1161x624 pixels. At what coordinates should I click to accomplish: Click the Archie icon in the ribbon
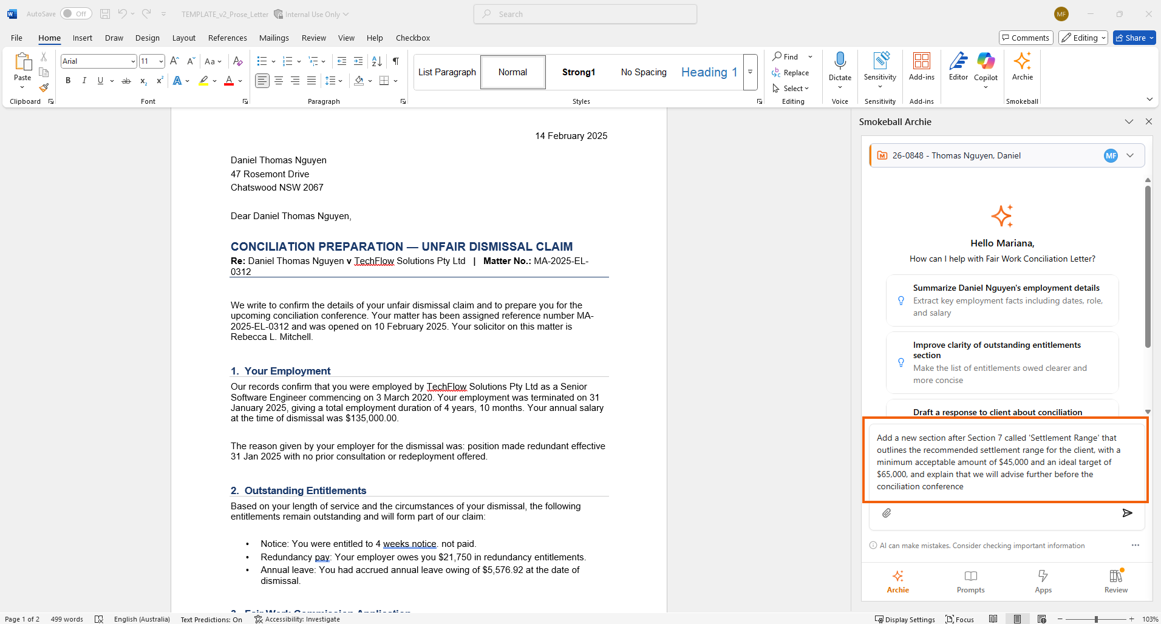point(1022,66)
